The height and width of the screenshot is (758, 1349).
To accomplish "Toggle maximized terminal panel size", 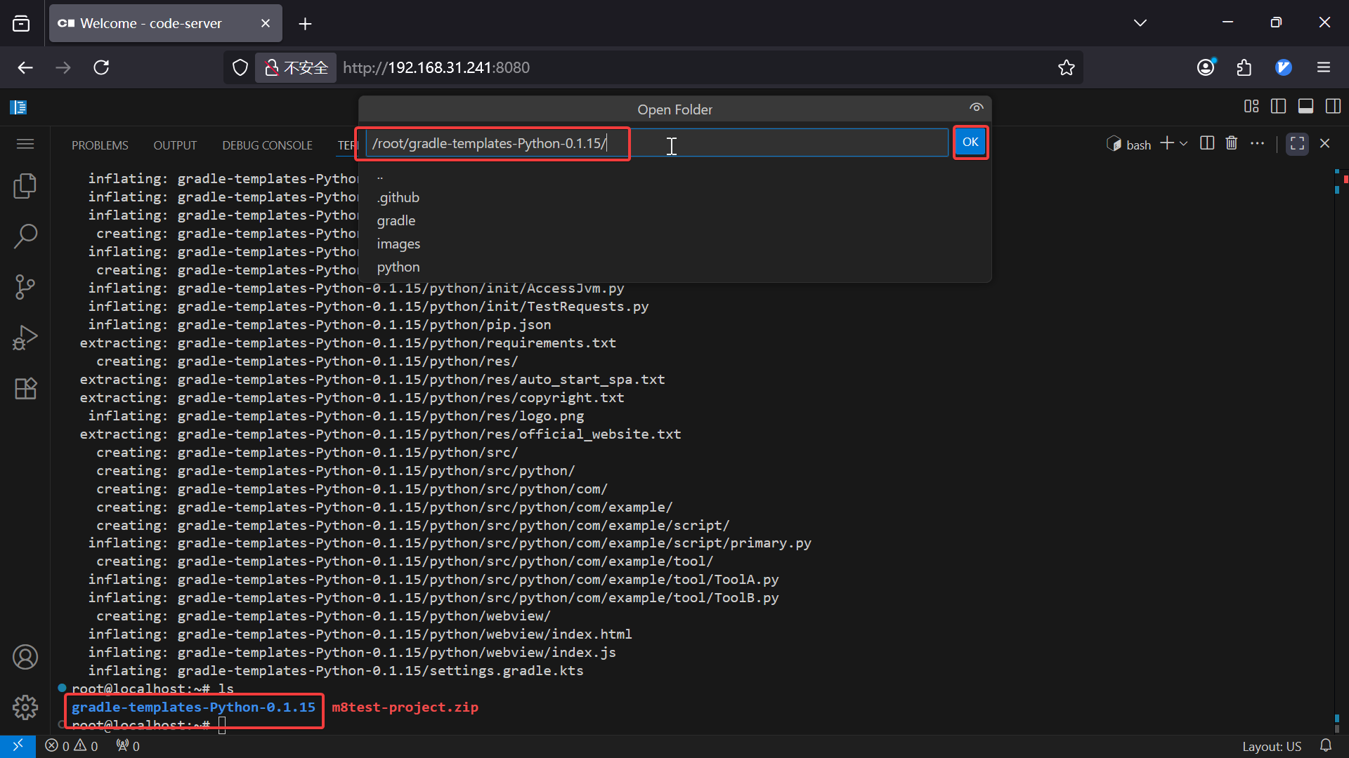I will click(x=1297, y=143).
